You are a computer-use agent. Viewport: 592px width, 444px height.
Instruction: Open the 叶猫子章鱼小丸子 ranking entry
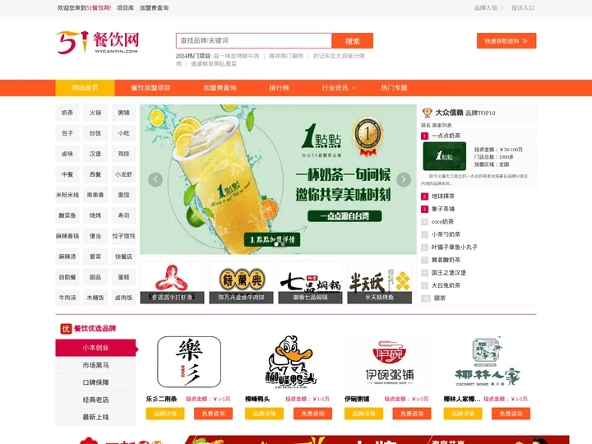[x=455, y=247]
